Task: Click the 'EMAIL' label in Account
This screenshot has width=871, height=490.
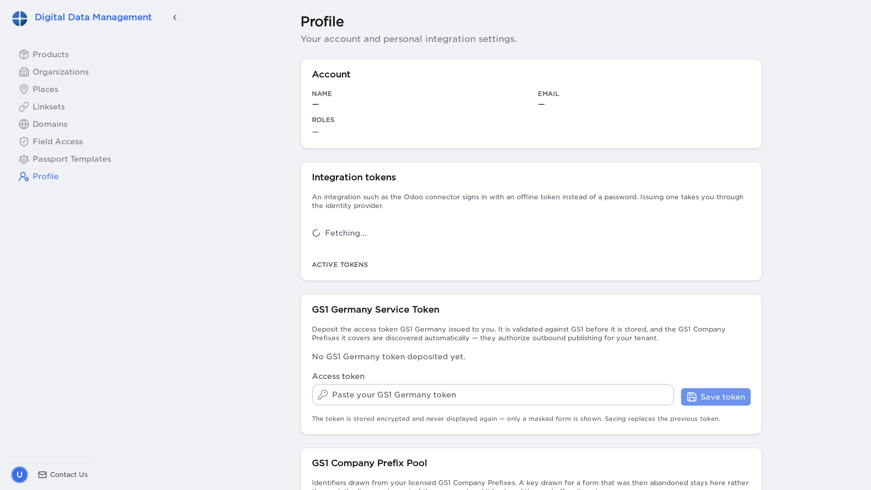Action: 548,94
